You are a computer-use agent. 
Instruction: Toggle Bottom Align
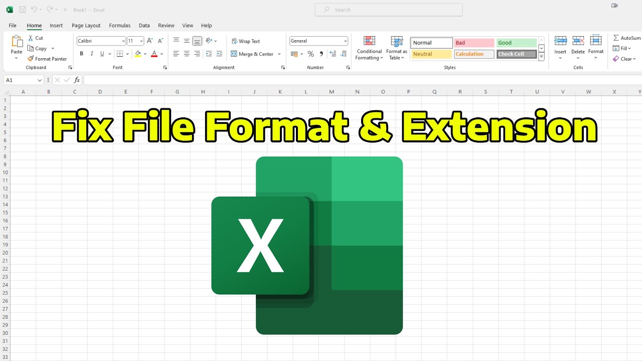(197, 41)
